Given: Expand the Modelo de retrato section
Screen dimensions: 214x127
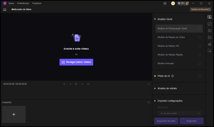Looking at the screenshot, I should (x=155, y=88).
